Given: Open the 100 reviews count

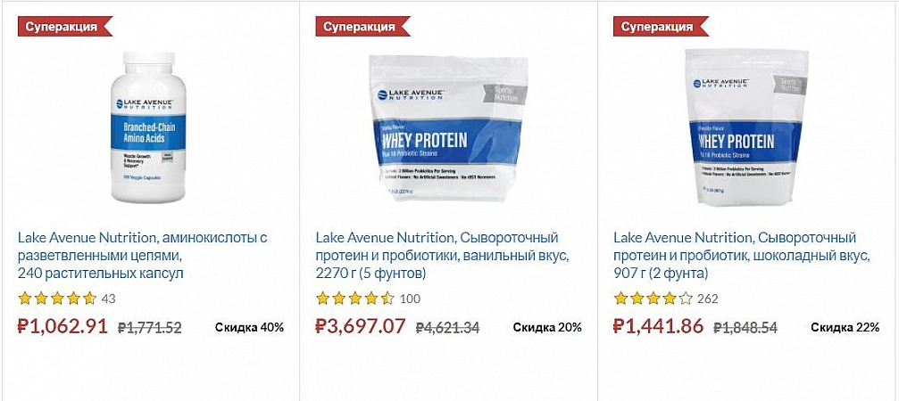Looking at the screenshot, I should tap(410, 299).
